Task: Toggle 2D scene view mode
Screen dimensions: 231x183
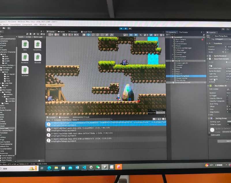Action: click(131, 35)
